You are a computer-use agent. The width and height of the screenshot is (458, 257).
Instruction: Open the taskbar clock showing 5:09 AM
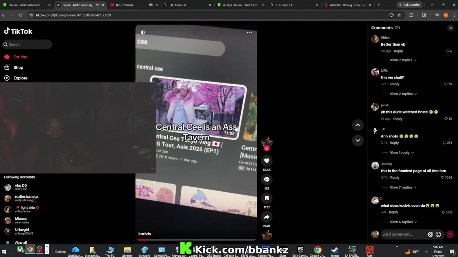pyautogui.click(x=438, y=252)
